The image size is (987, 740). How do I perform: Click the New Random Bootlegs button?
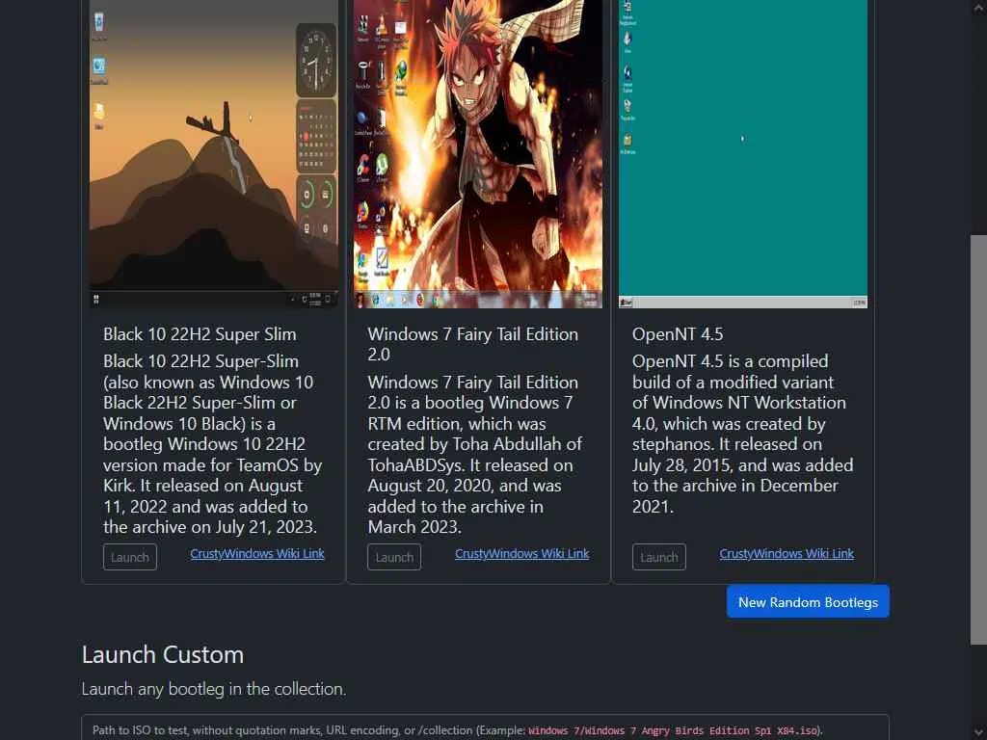tap(808, 601)
